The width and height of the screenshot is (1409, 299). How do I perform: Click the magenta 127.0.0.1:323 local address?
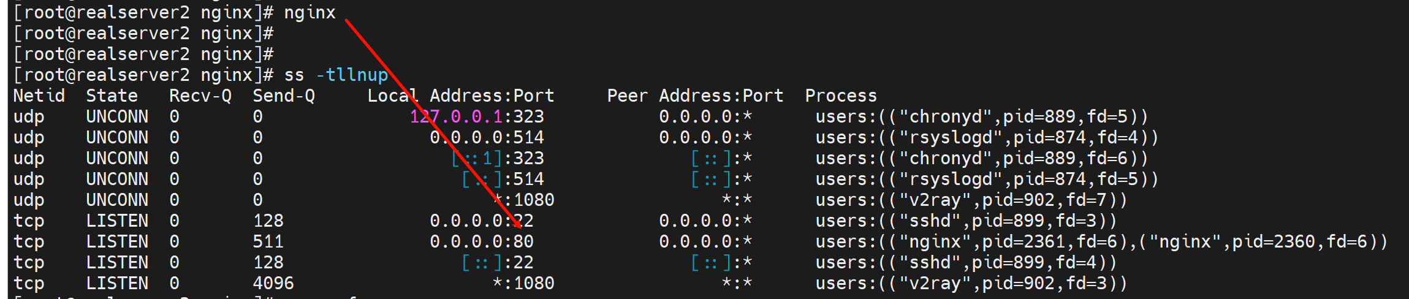point(477,117)
